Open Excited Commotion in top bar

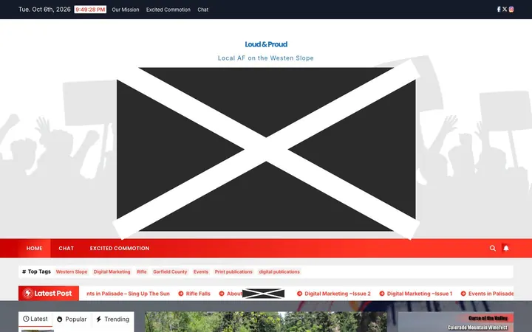(168, 10)
